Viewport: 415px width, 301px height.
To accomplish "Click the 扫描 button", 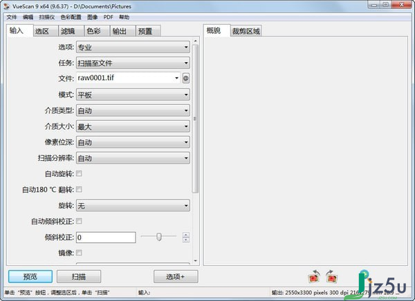I will point(79,276).
